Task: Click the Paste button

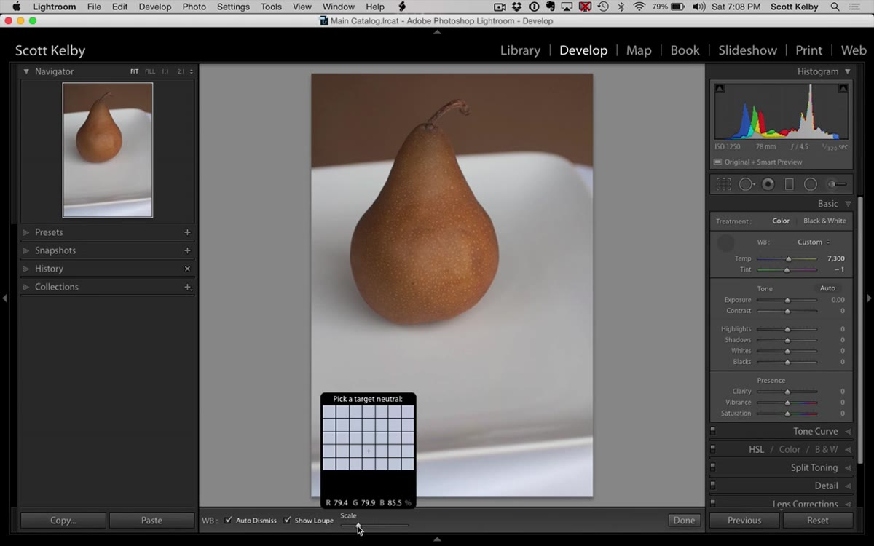Action: (x=151, y=521)
